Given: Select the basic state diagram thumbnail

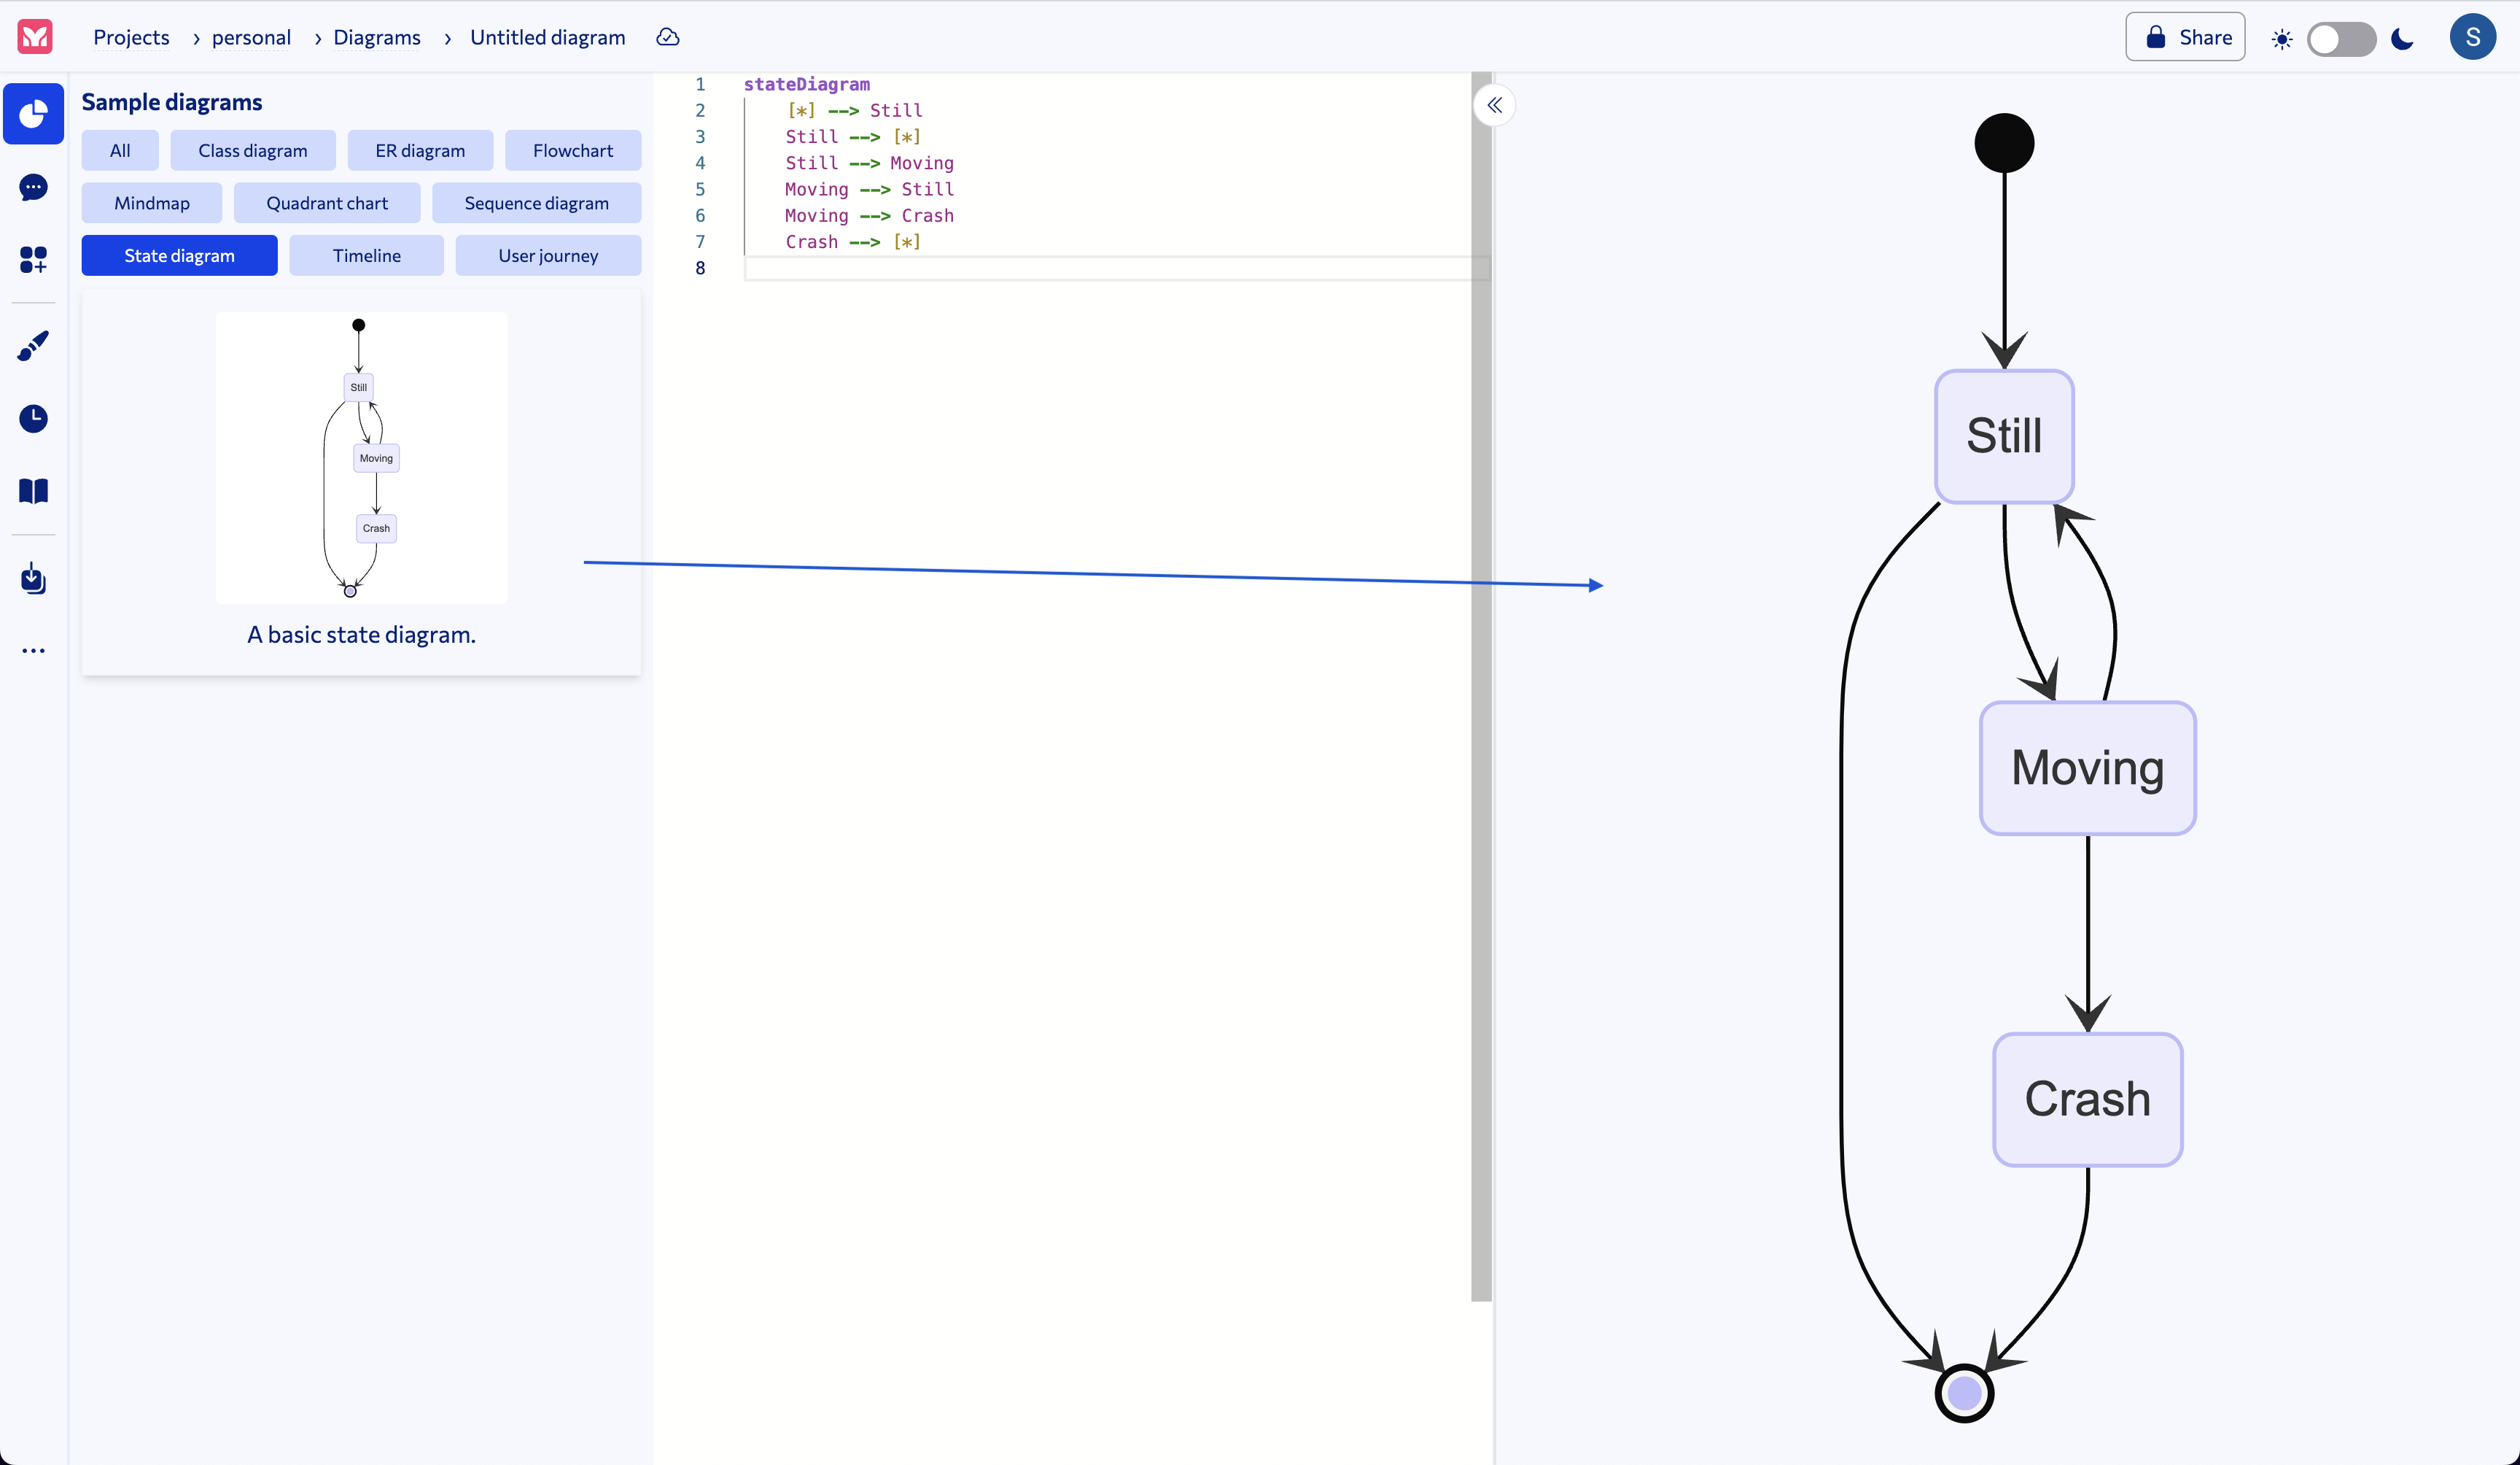Looking at the screenshot, I should point(361,460).
